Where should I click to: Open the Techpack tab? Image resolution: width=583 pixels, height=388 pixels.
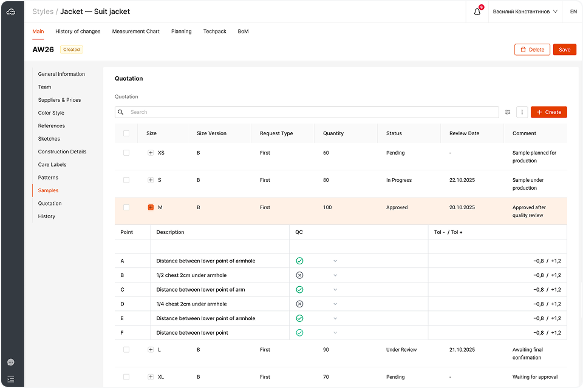tap(214, 32)
